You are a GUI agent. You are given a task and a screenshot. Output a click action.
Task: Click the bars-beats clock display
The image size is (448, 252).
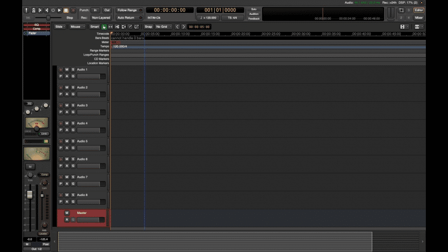(x=220, y=10)
